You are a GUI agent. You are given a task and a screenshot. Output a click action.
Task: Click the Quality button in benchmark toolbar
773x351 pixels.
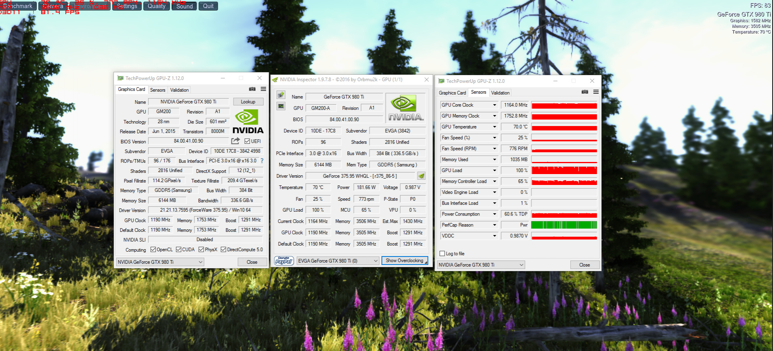157,6
